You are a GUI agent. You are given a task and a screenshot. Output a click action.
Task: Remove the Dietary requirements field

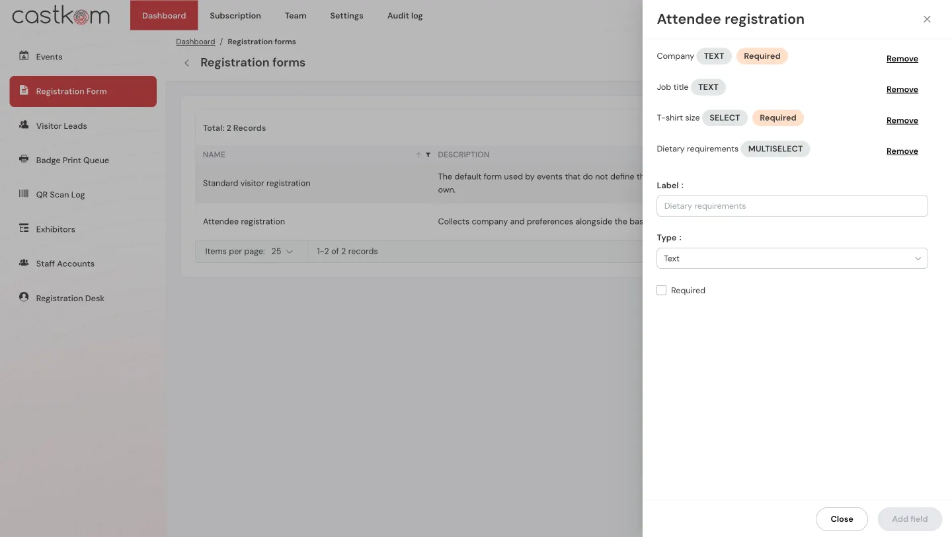[x=902, y=151]
